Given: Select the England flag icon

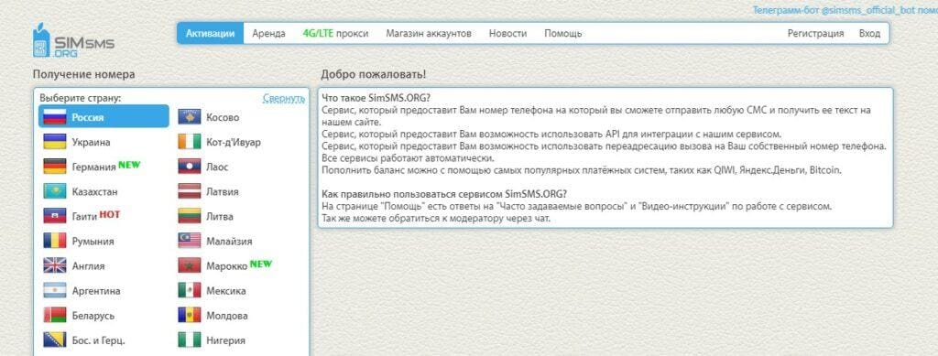Looking at the screenshot, I should click(x=54, y=265).
